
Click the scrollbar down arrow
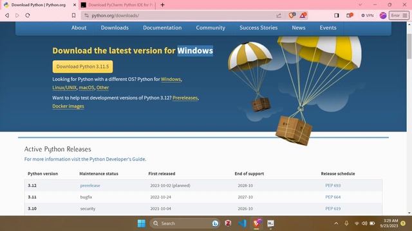tap(409, 213)
